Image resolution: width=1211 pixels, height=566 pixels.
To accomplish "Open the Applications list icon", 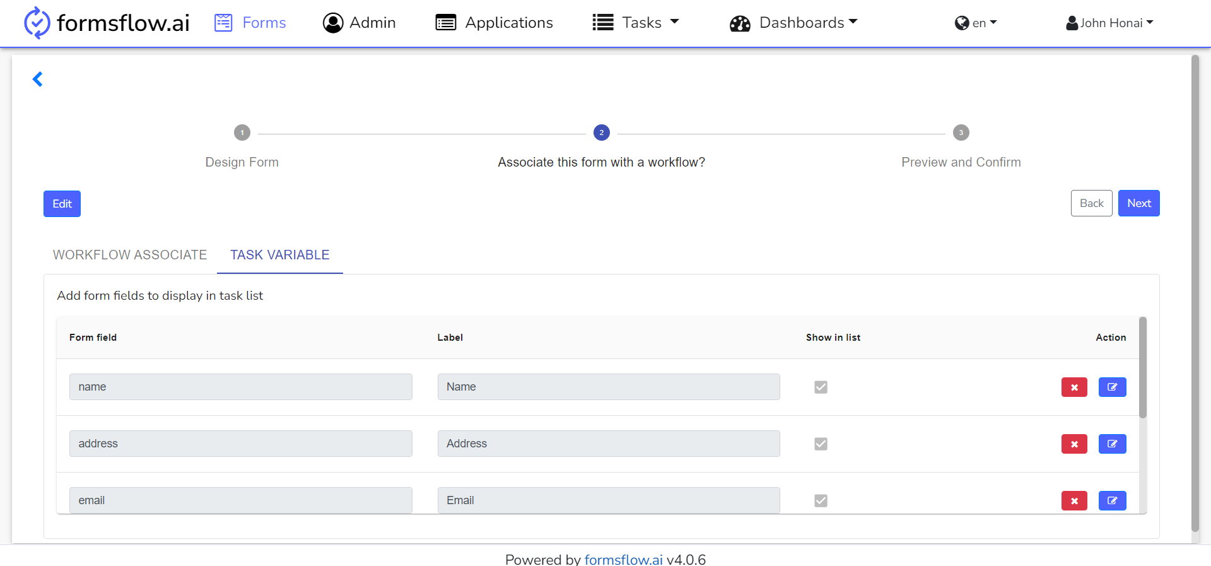I will pos(446,23).
